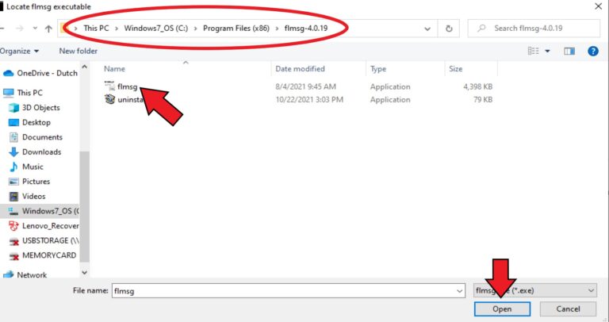Click the File name input field
The width and height of the screenshot is (609, 322).
click(284, 291)
